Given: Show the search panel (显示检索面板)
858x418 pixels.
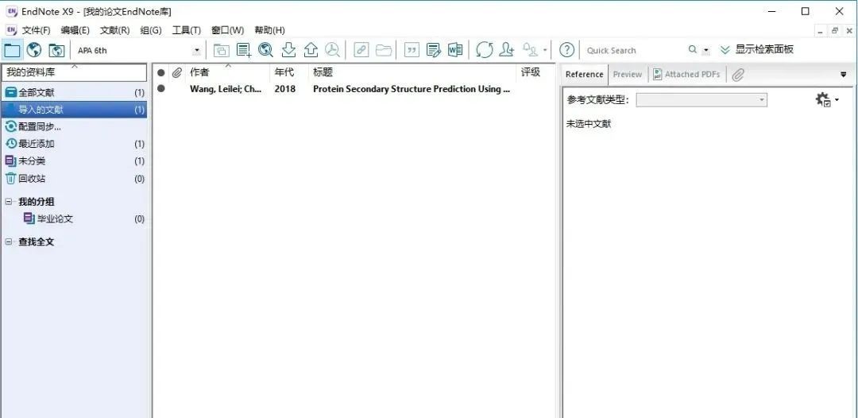Looking at the screenshot, I should [x=757, y=50].
